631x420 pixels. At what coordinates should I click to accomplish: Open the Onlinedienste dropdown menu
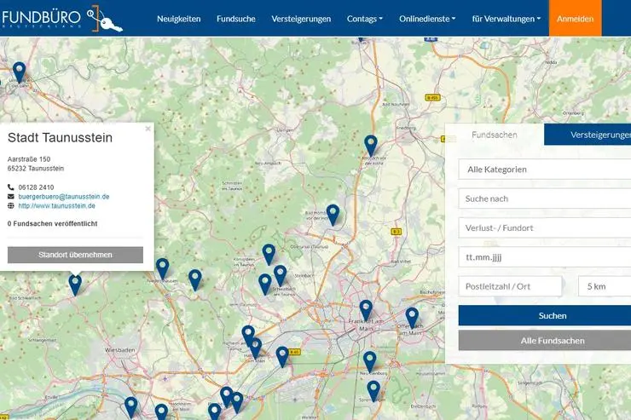click(x=427, y=18)
